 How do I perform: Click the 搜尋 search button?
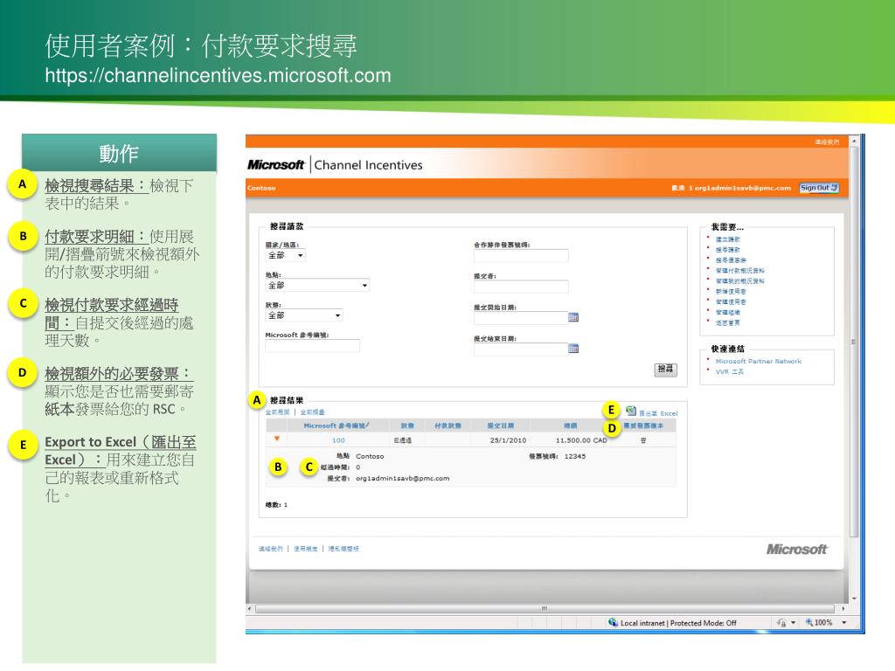tap(665, 370)
